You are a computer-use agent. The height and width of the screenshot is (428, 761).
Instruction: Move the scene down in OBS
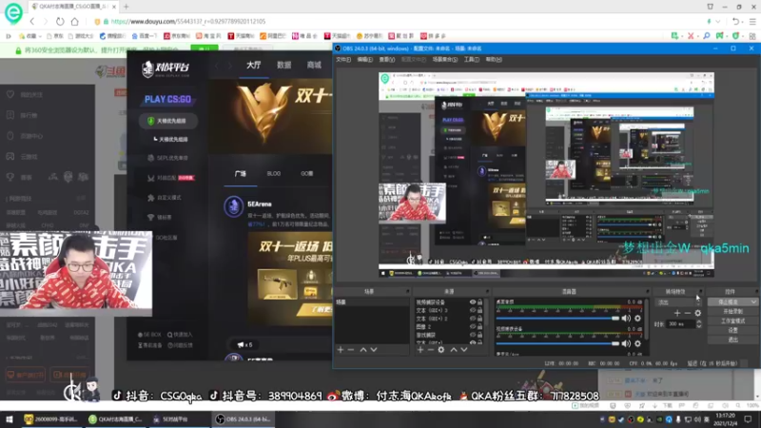(374, 349)
